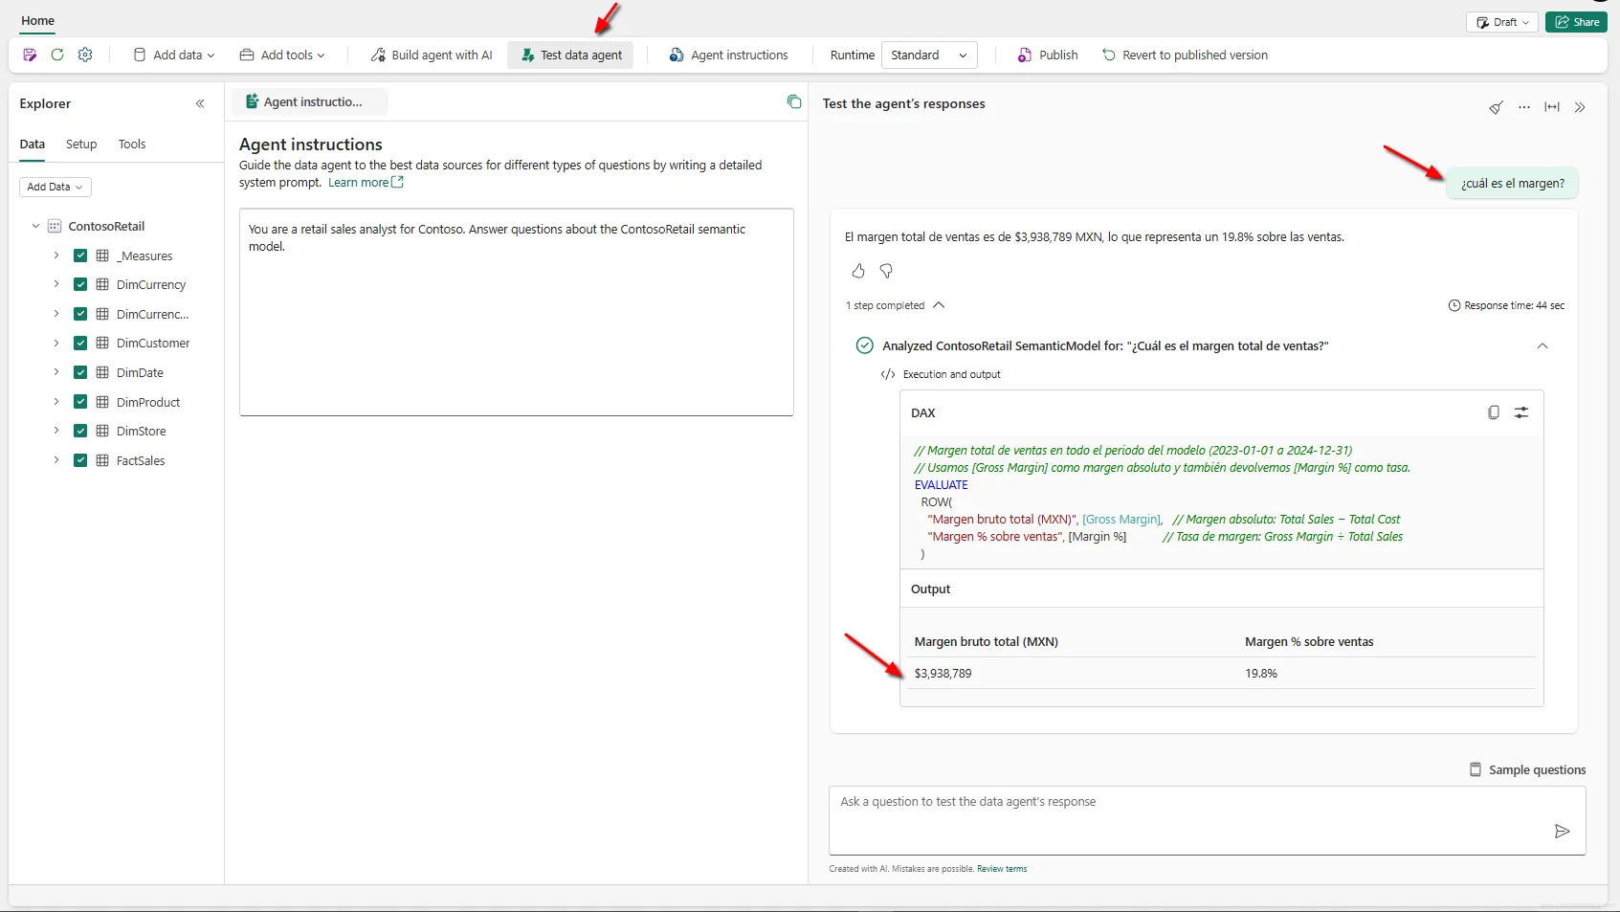Click Build agent with AI
The width and height of the screenshot is (1620, 912).
432,56
